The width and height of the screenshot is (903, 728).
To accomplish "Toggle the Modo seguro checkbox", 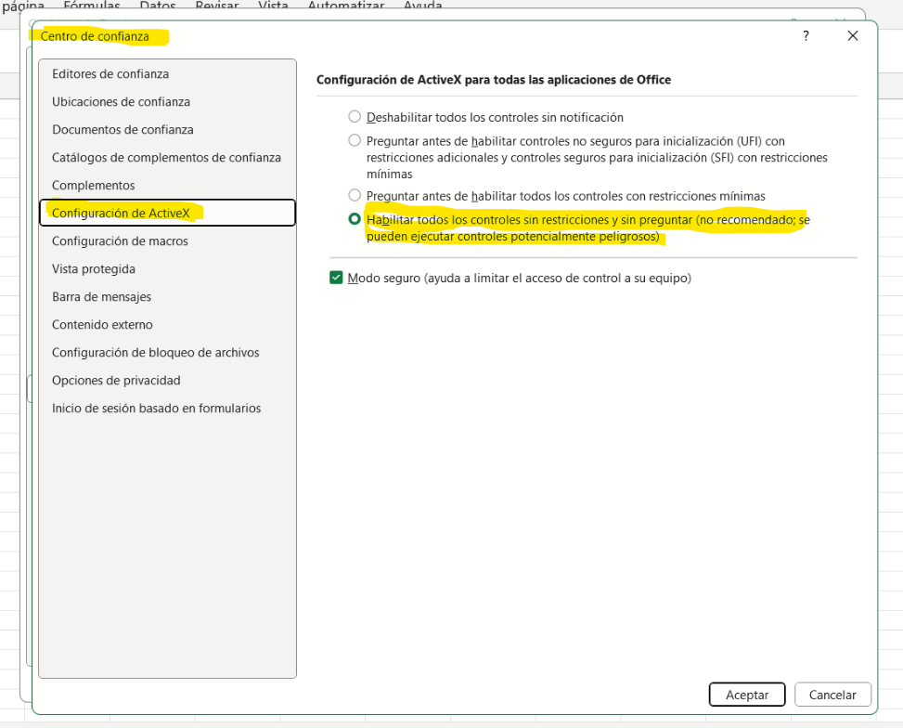I will (x=336, y=278).
